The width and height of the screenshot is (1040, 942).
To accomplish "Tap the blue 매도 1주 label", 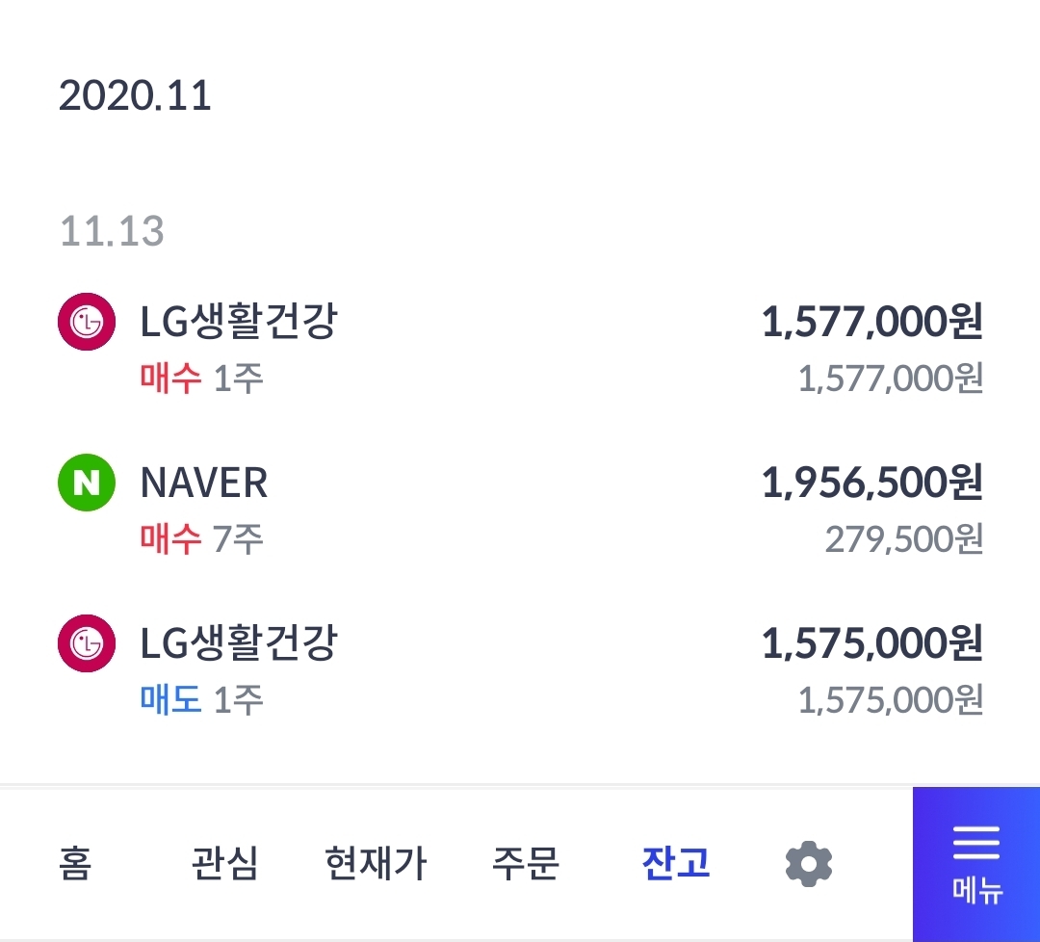I will tap(202, 700).
